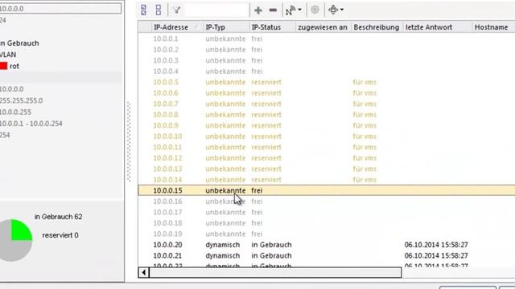Select reserved row 10.0.0.14

click(x=327, y=179)
